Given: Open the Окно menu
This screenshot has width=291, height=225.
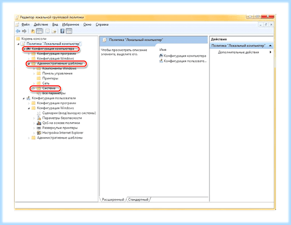Looking at the screenshot, I should tap(87, 24).
